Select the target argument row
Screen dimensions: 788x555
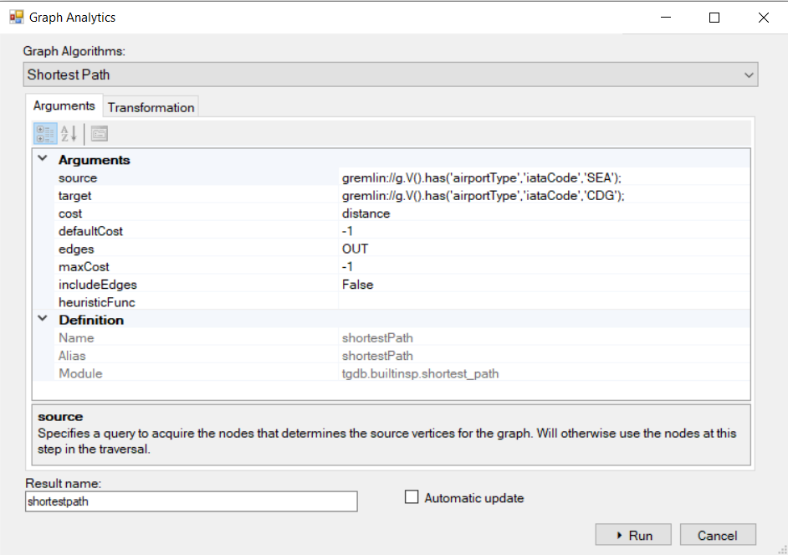(x=75, y=195)
